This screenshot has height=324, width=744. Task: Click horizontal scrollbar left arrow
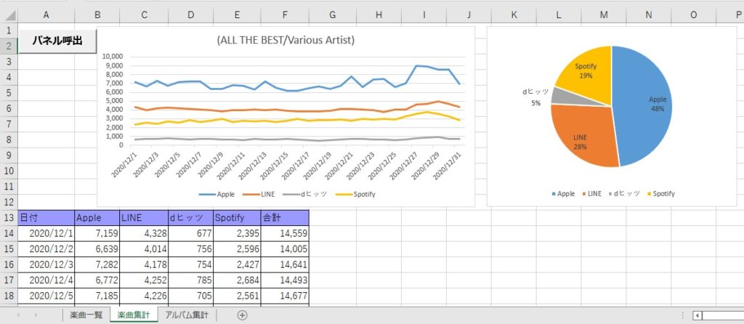pos(697,315)
